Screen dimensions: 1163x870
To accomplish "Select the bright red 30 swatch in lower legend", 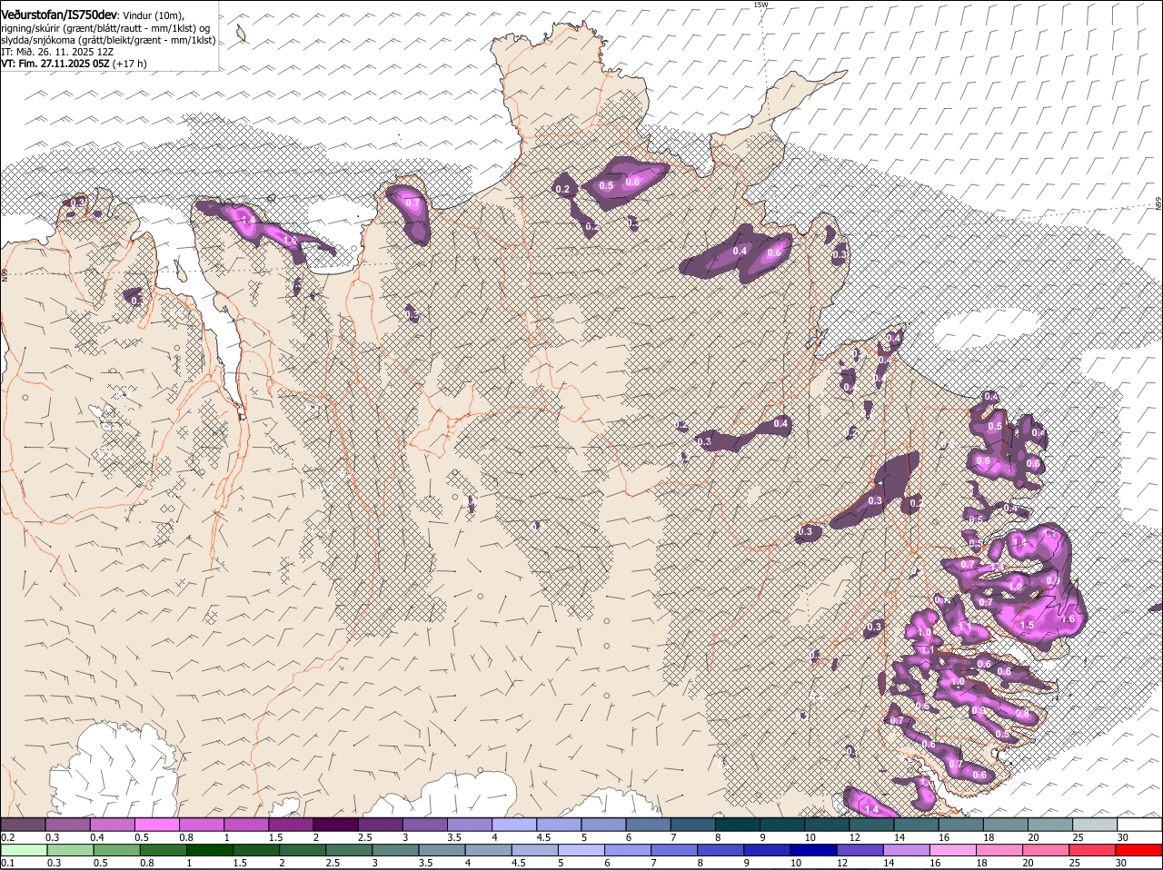I will coord(1138,850).
